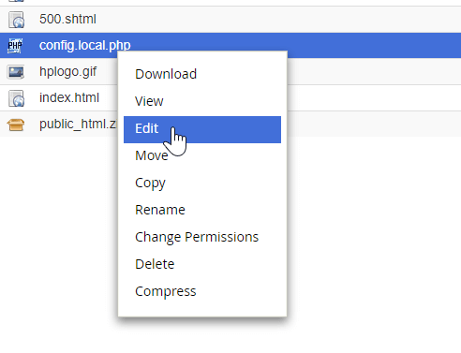Click the index.html web page icon
This screenshot has width=461, height=353.
pos(16,98)
